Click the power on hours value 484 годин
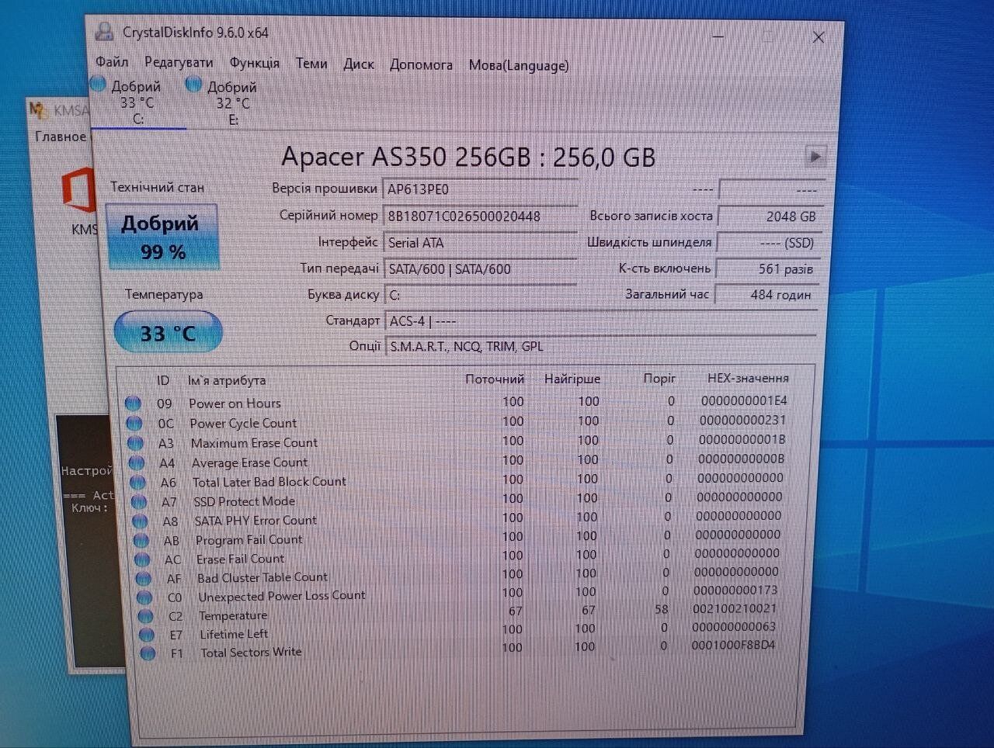Screen dimensions: 994x748 (766, 294)
